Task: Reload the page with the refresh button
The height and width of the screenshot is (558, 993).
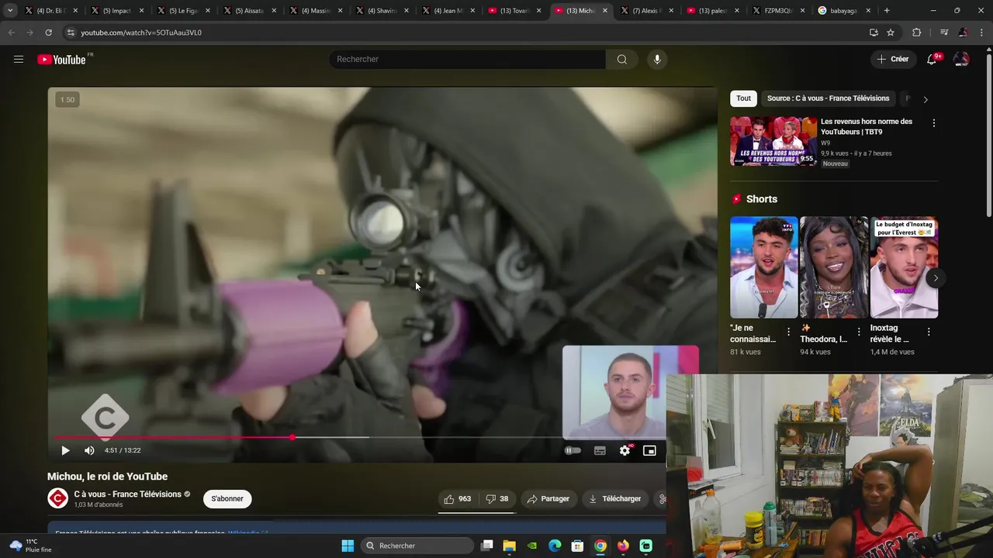Action: coord(48,33)
